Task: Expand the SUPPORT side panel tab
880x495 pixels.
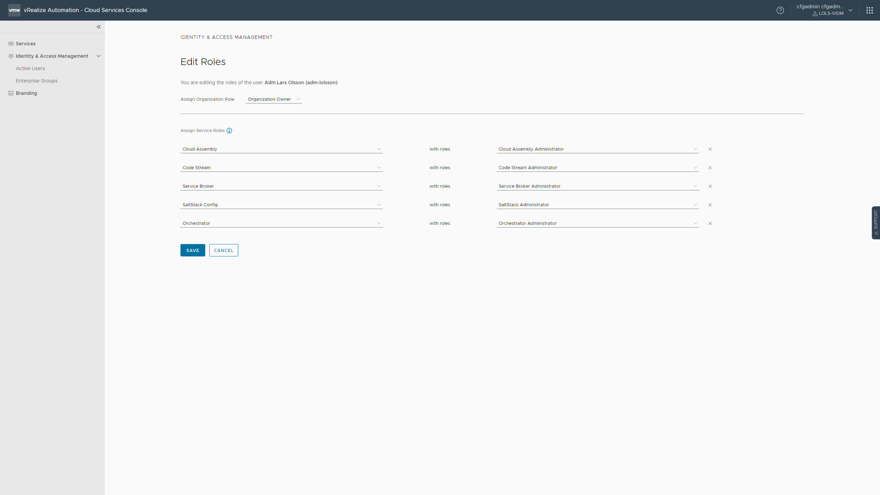Action: (876, 223)
